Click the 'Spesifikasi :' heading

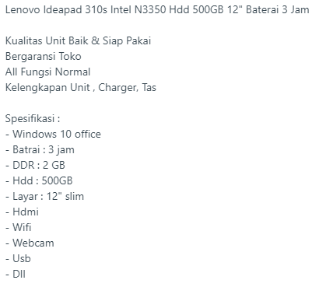[x=33, y=119]
